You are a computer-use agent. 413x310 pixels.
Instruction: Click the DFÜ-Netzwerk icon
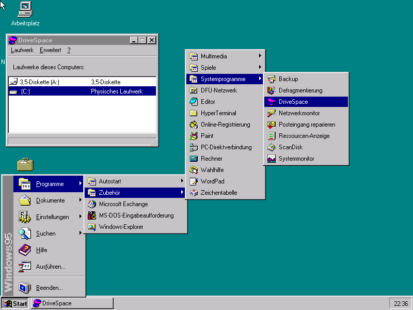tap(194, 90)
